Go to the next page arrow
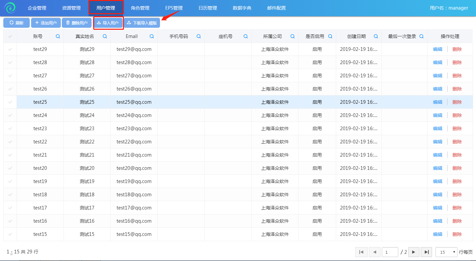Screen dimensions: 476x261 coord(414,252)
